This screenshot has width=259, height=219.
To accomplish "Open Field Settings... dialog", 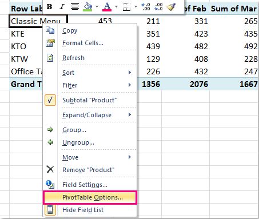I will [x=90, y=185].
